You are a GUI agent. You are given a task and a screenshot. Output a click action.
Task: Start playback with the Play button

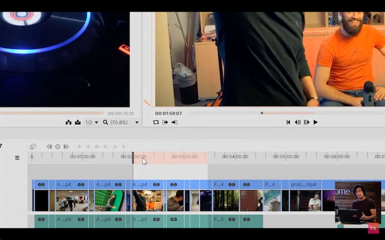click(316, 122)
